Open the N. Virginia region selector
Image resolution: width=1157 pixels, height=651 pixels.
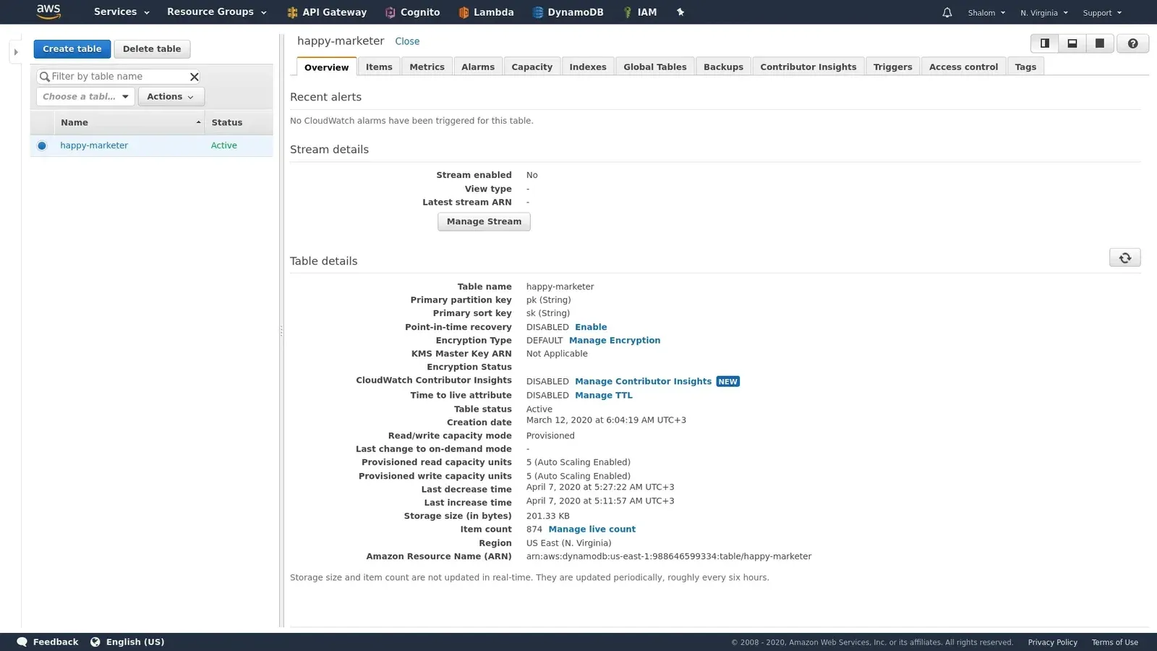(1044, 13)
